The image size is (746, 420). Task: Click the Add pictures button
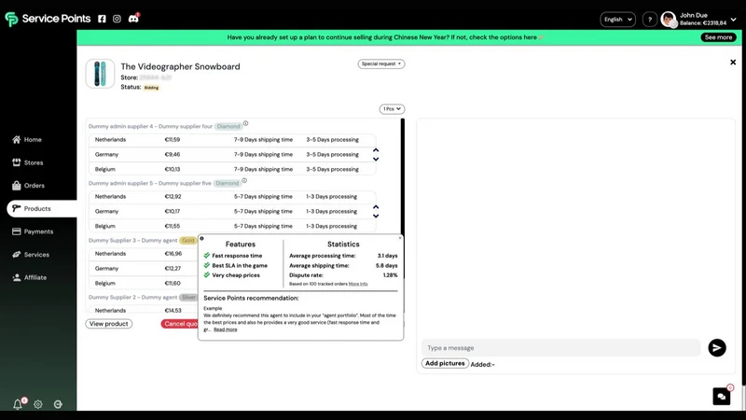pyautogui.click(x=445, y=363)
